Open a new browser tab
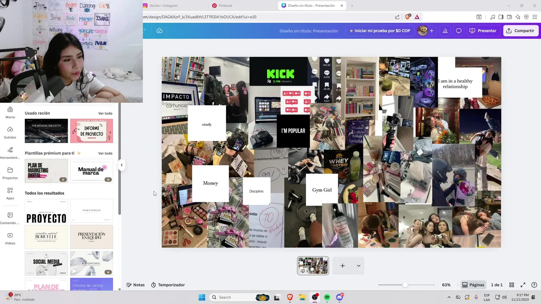Viewport: 541px width, 304px height. [352, 5]
